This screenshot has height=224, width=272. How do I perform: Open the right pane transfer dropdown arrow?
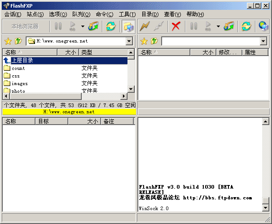218,26
